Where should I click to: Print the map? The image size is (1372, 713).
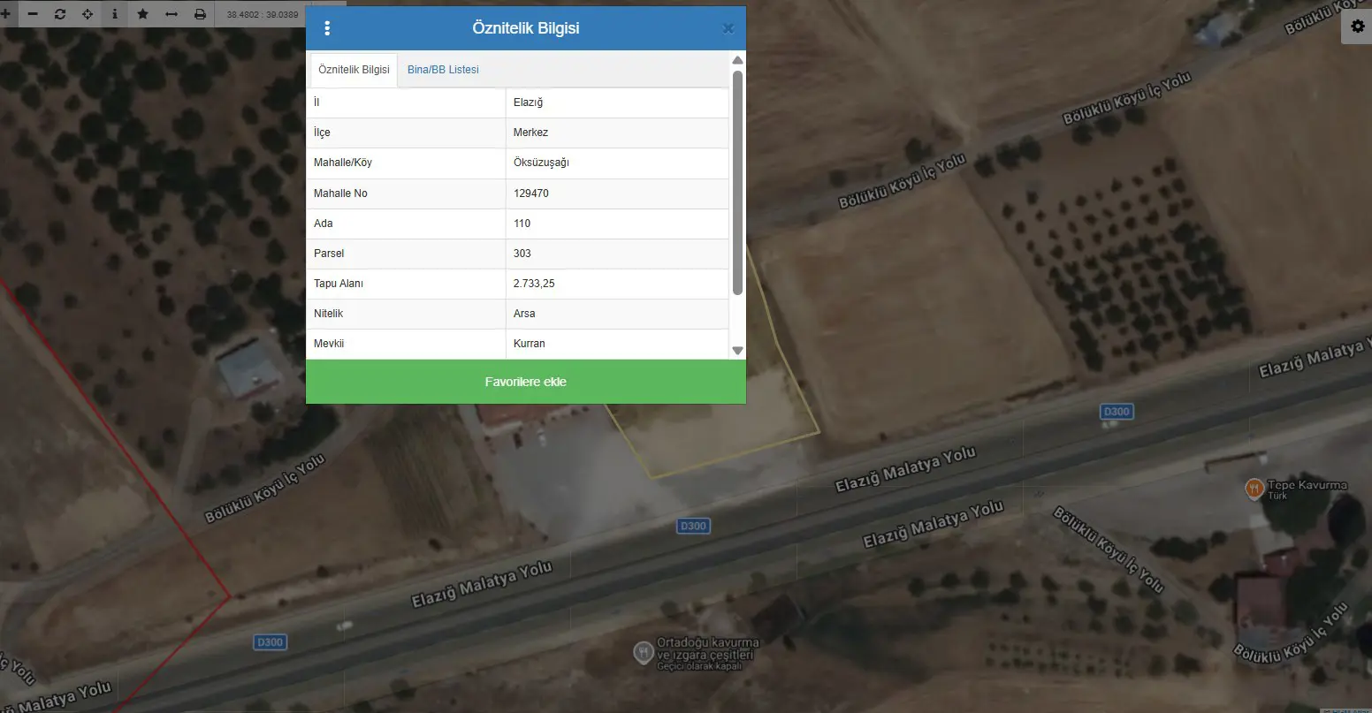[200, 14]
